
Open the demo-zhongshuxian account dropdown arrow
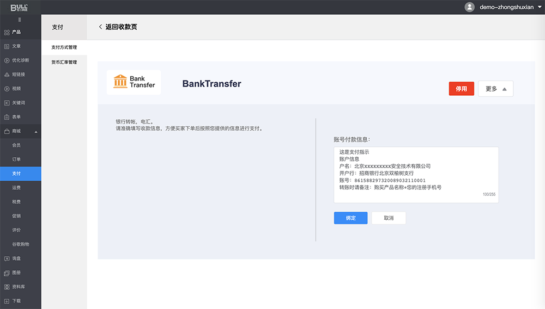pyautogui.click(x=539, y=7)
